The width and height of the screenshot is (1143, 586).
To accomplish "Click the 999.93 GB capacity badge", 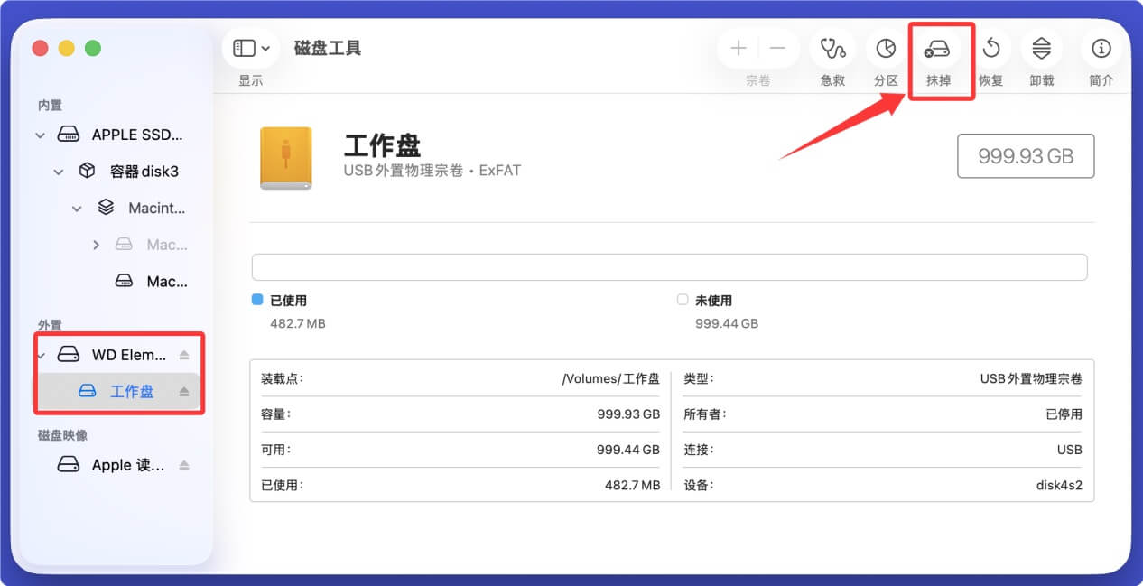I will tap(1026, 155).
